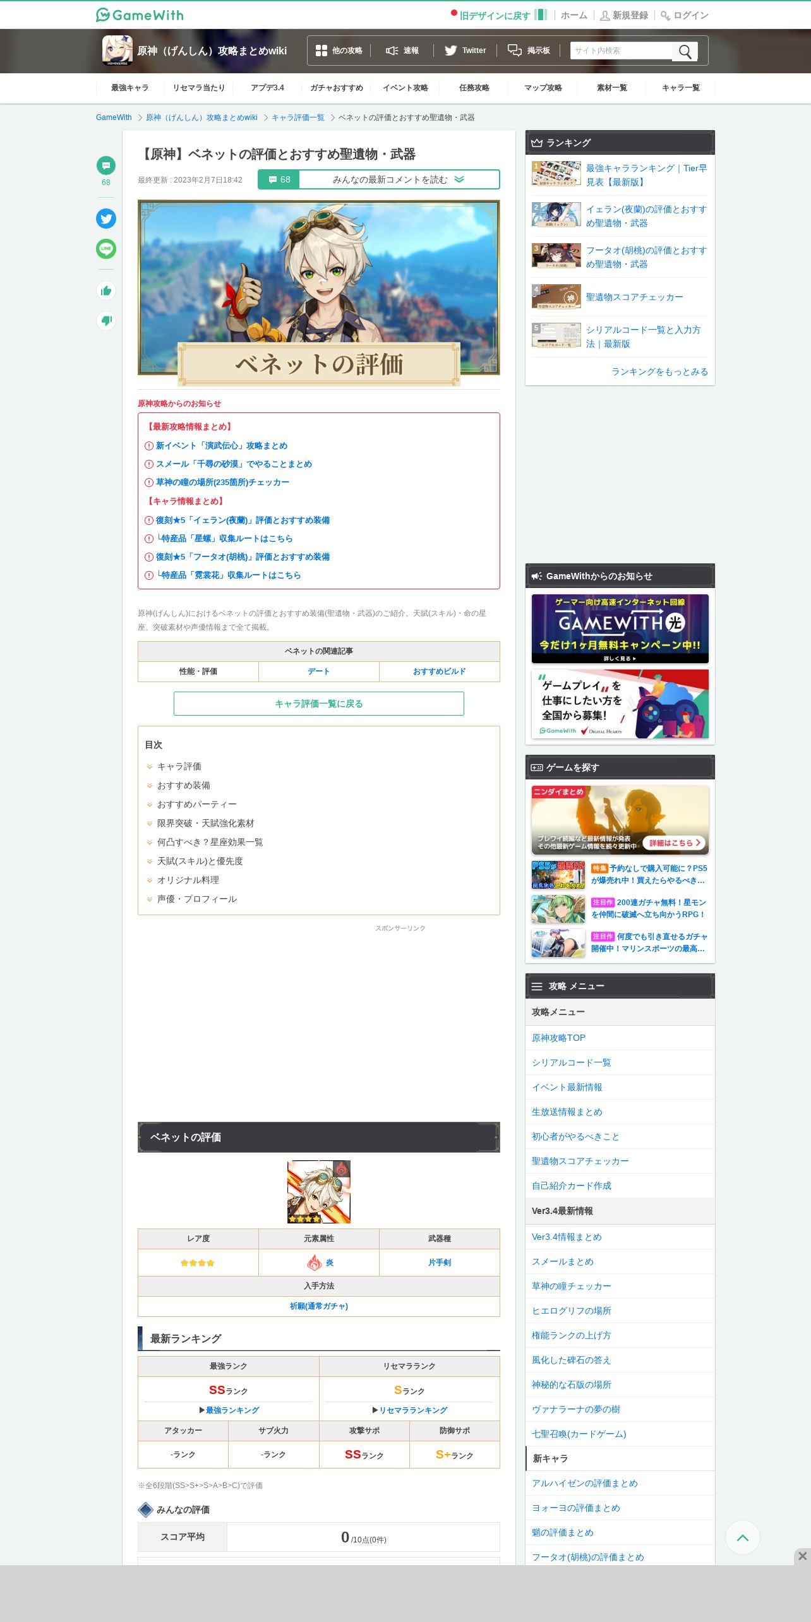Click ランキングをもっとみる link
Screen dimensions: 811x1622
click(659, 371)
